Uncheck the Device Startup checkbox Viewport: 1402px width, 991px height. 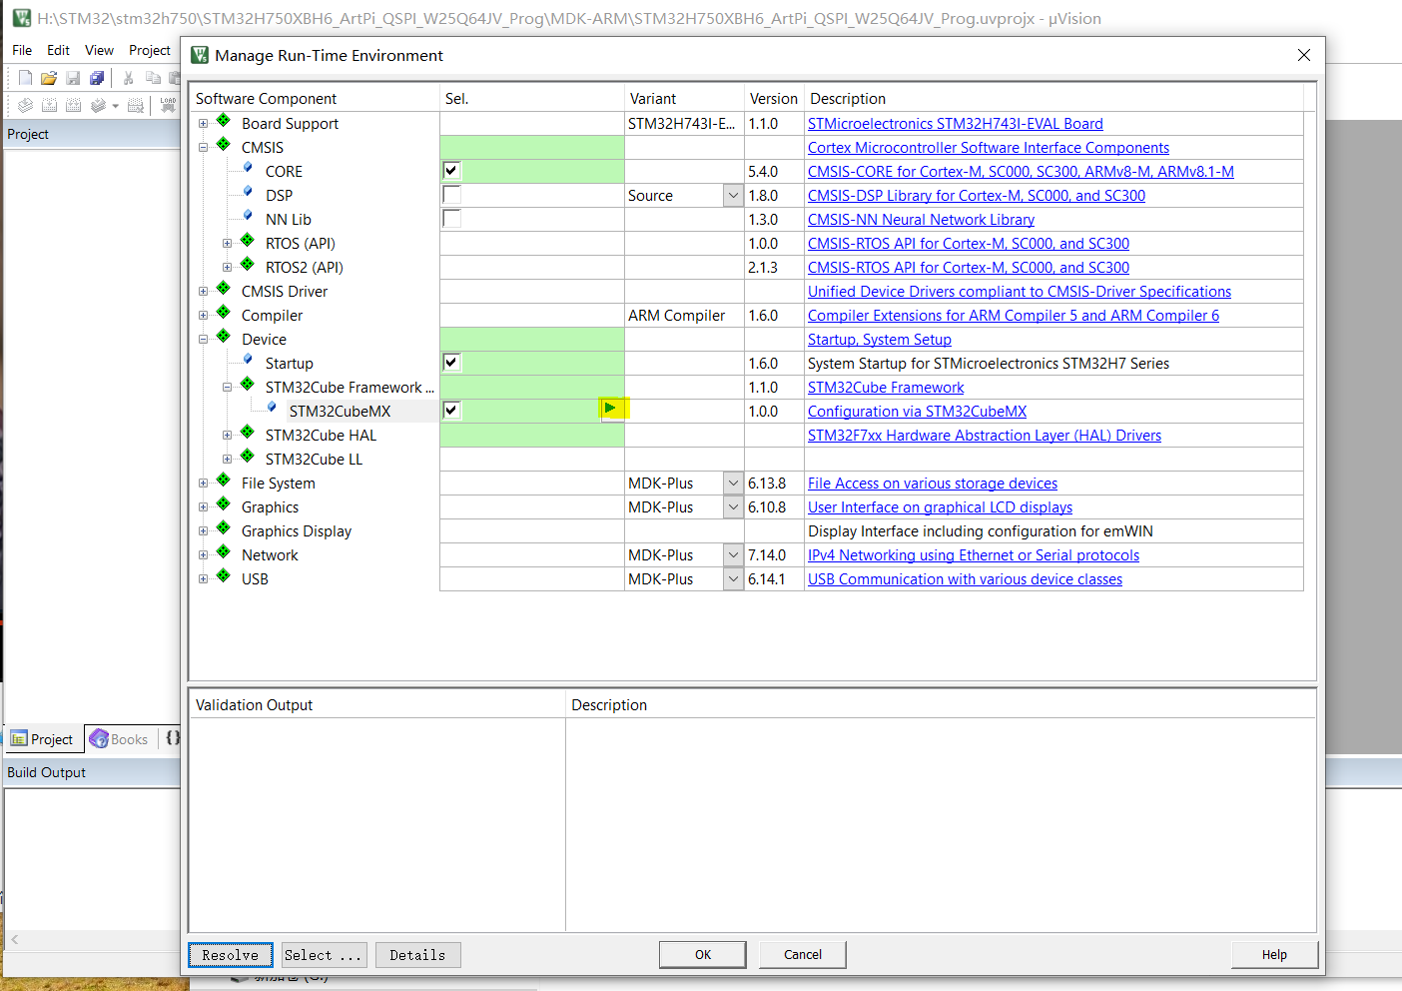click(x=451, y=363)
